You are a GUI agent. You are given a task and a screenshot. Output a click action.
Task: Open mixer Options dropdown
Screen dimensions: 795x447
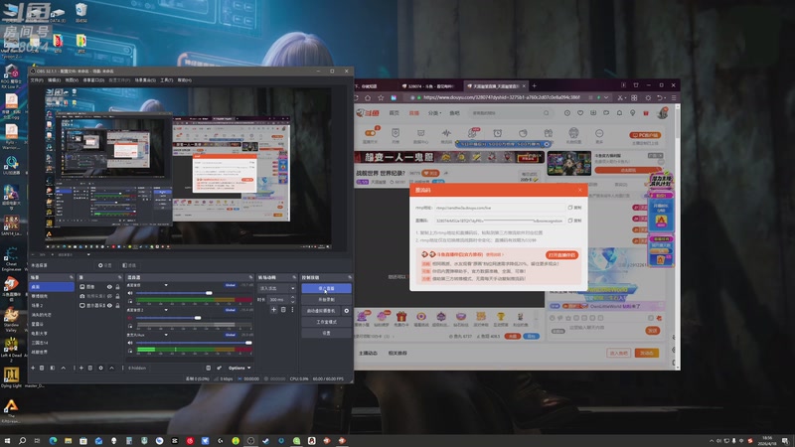239,368
